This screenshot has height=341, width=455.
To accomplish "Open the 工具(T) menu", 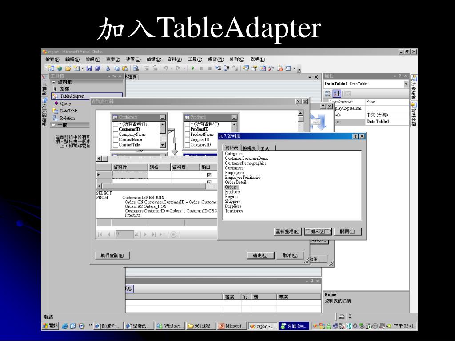I will (x=195, y=59).
